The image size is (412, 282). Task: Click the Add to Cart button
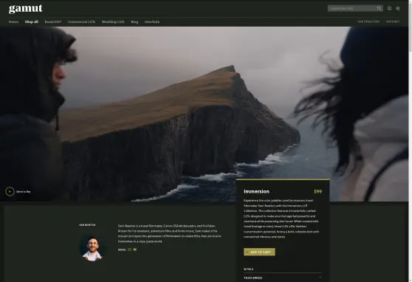click(x=259, y=252)
